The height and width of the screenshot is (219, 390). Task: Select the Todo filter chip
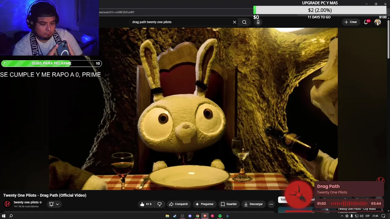tap(282, 200)
